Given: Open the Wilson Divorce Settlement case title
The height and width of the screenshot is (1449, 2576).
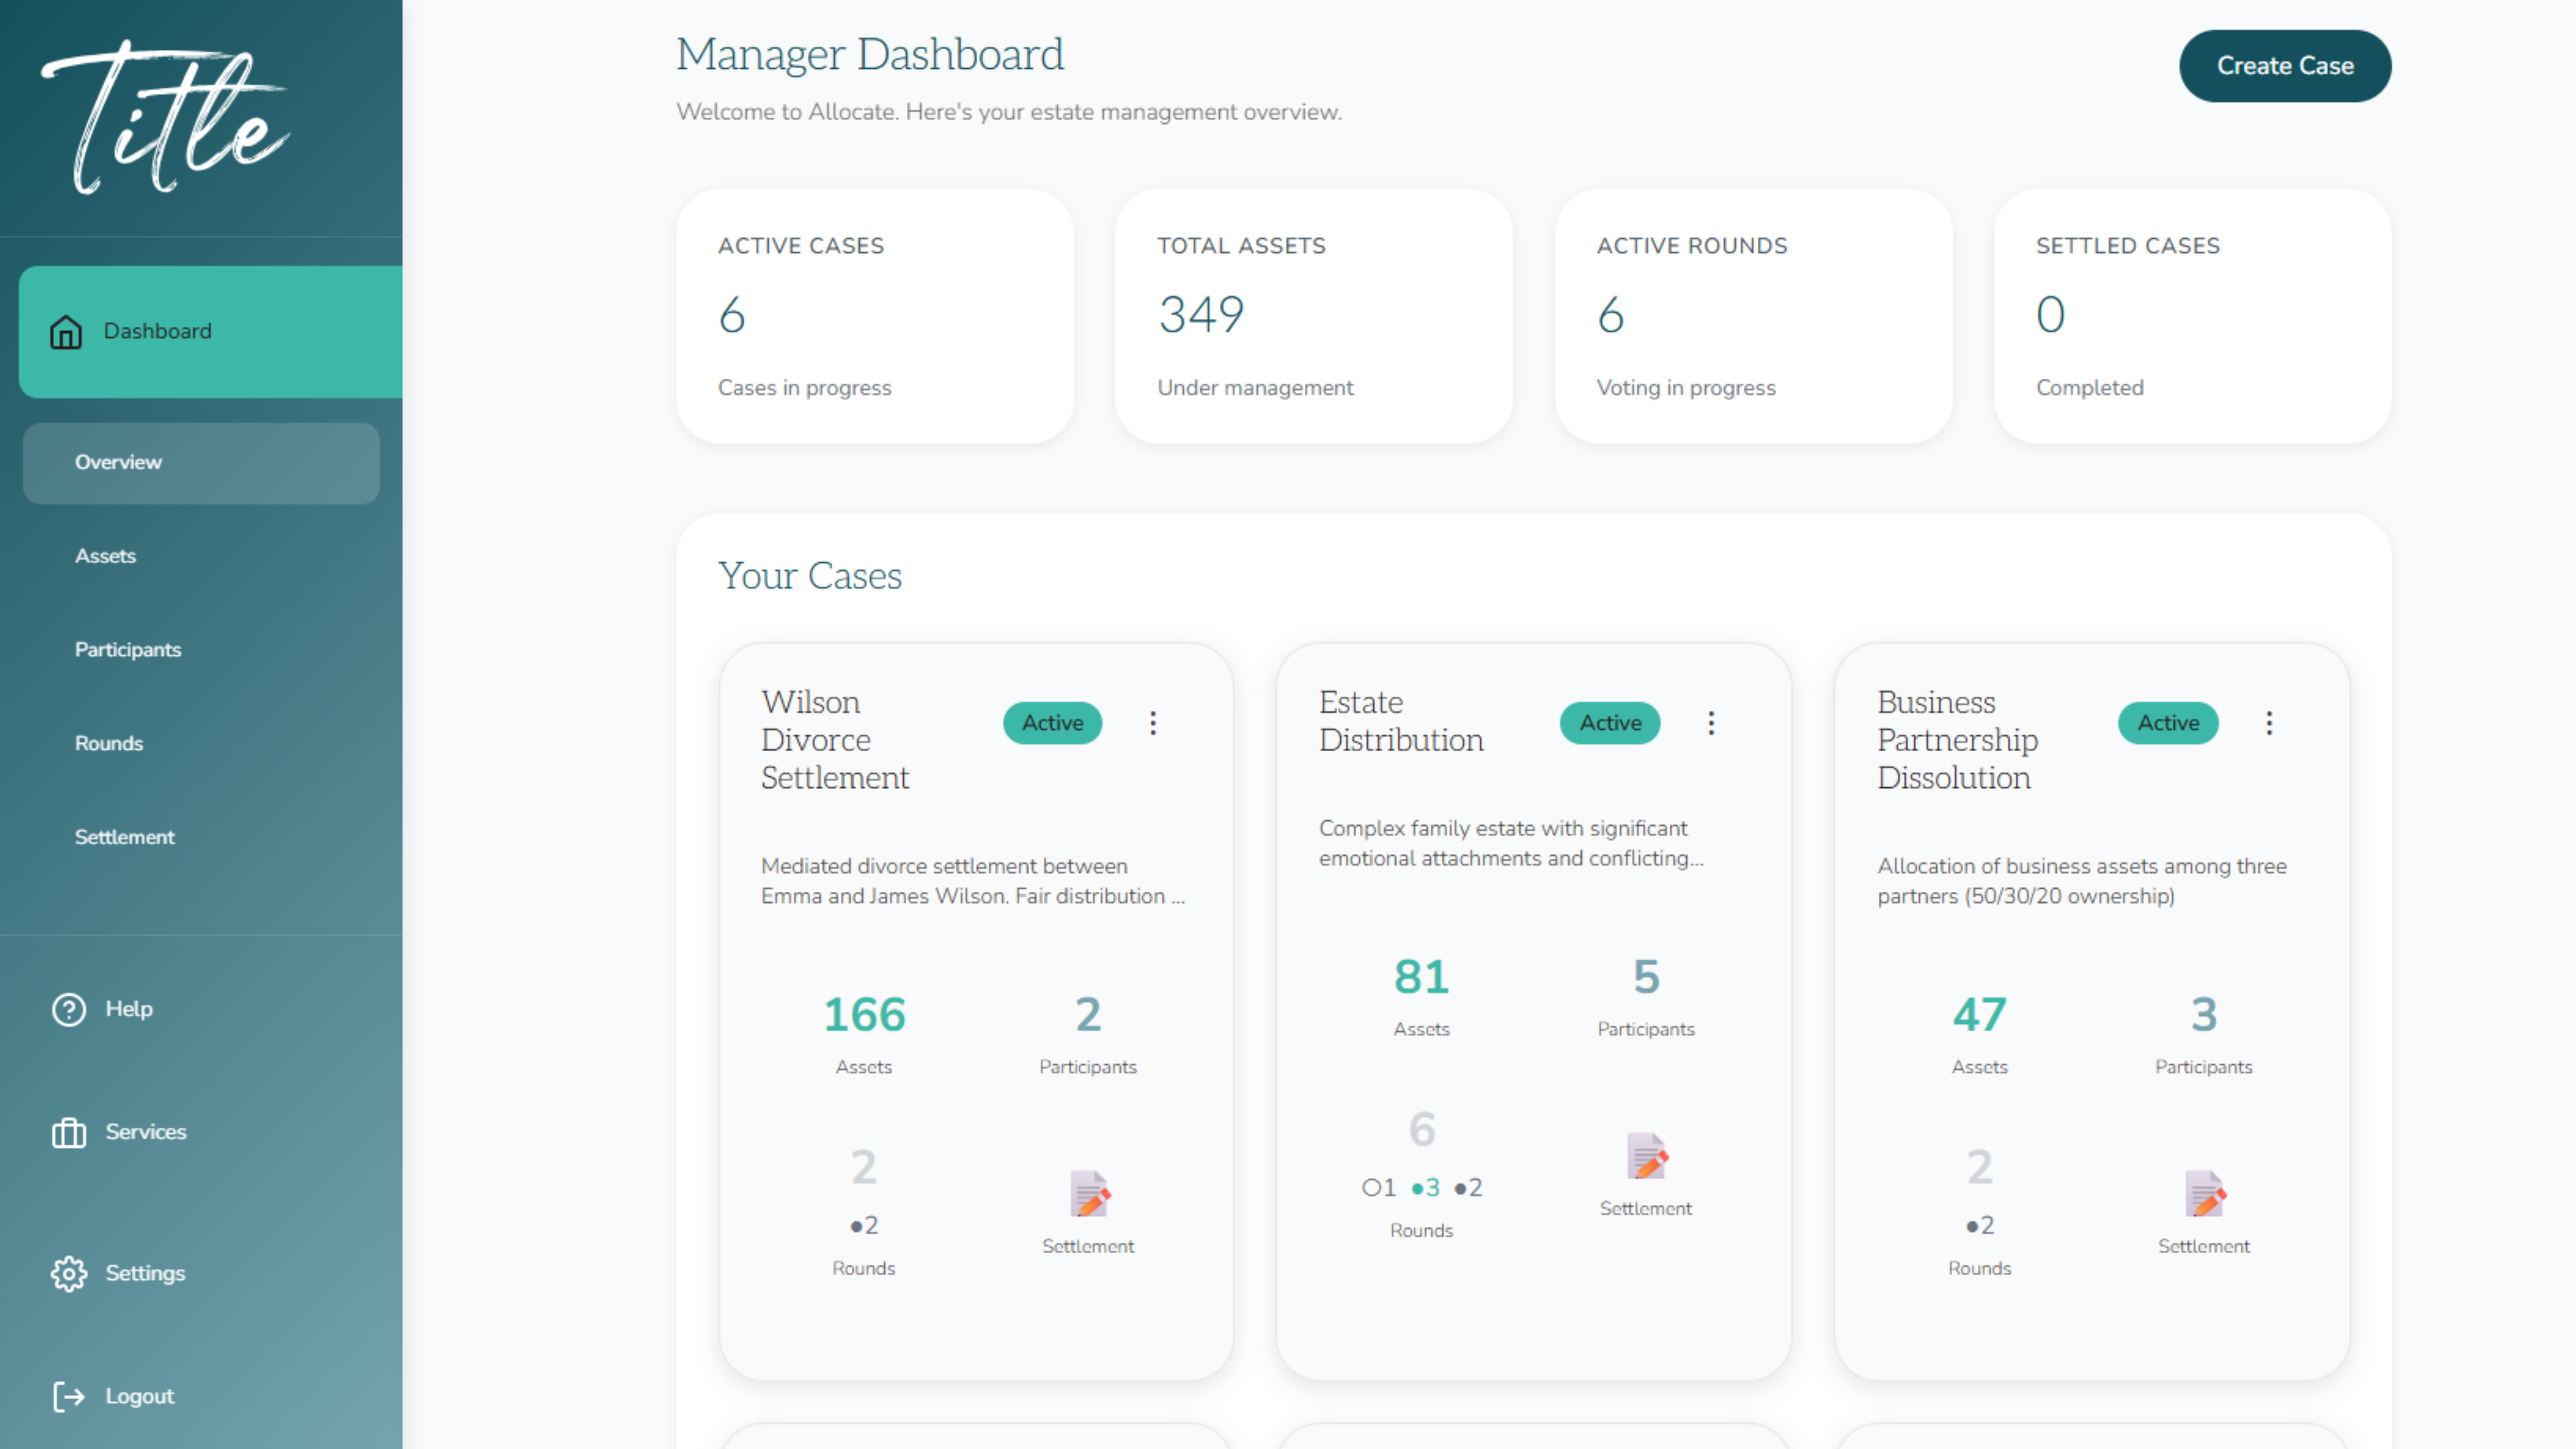Looking at the screenshot, I should [834, 740].
